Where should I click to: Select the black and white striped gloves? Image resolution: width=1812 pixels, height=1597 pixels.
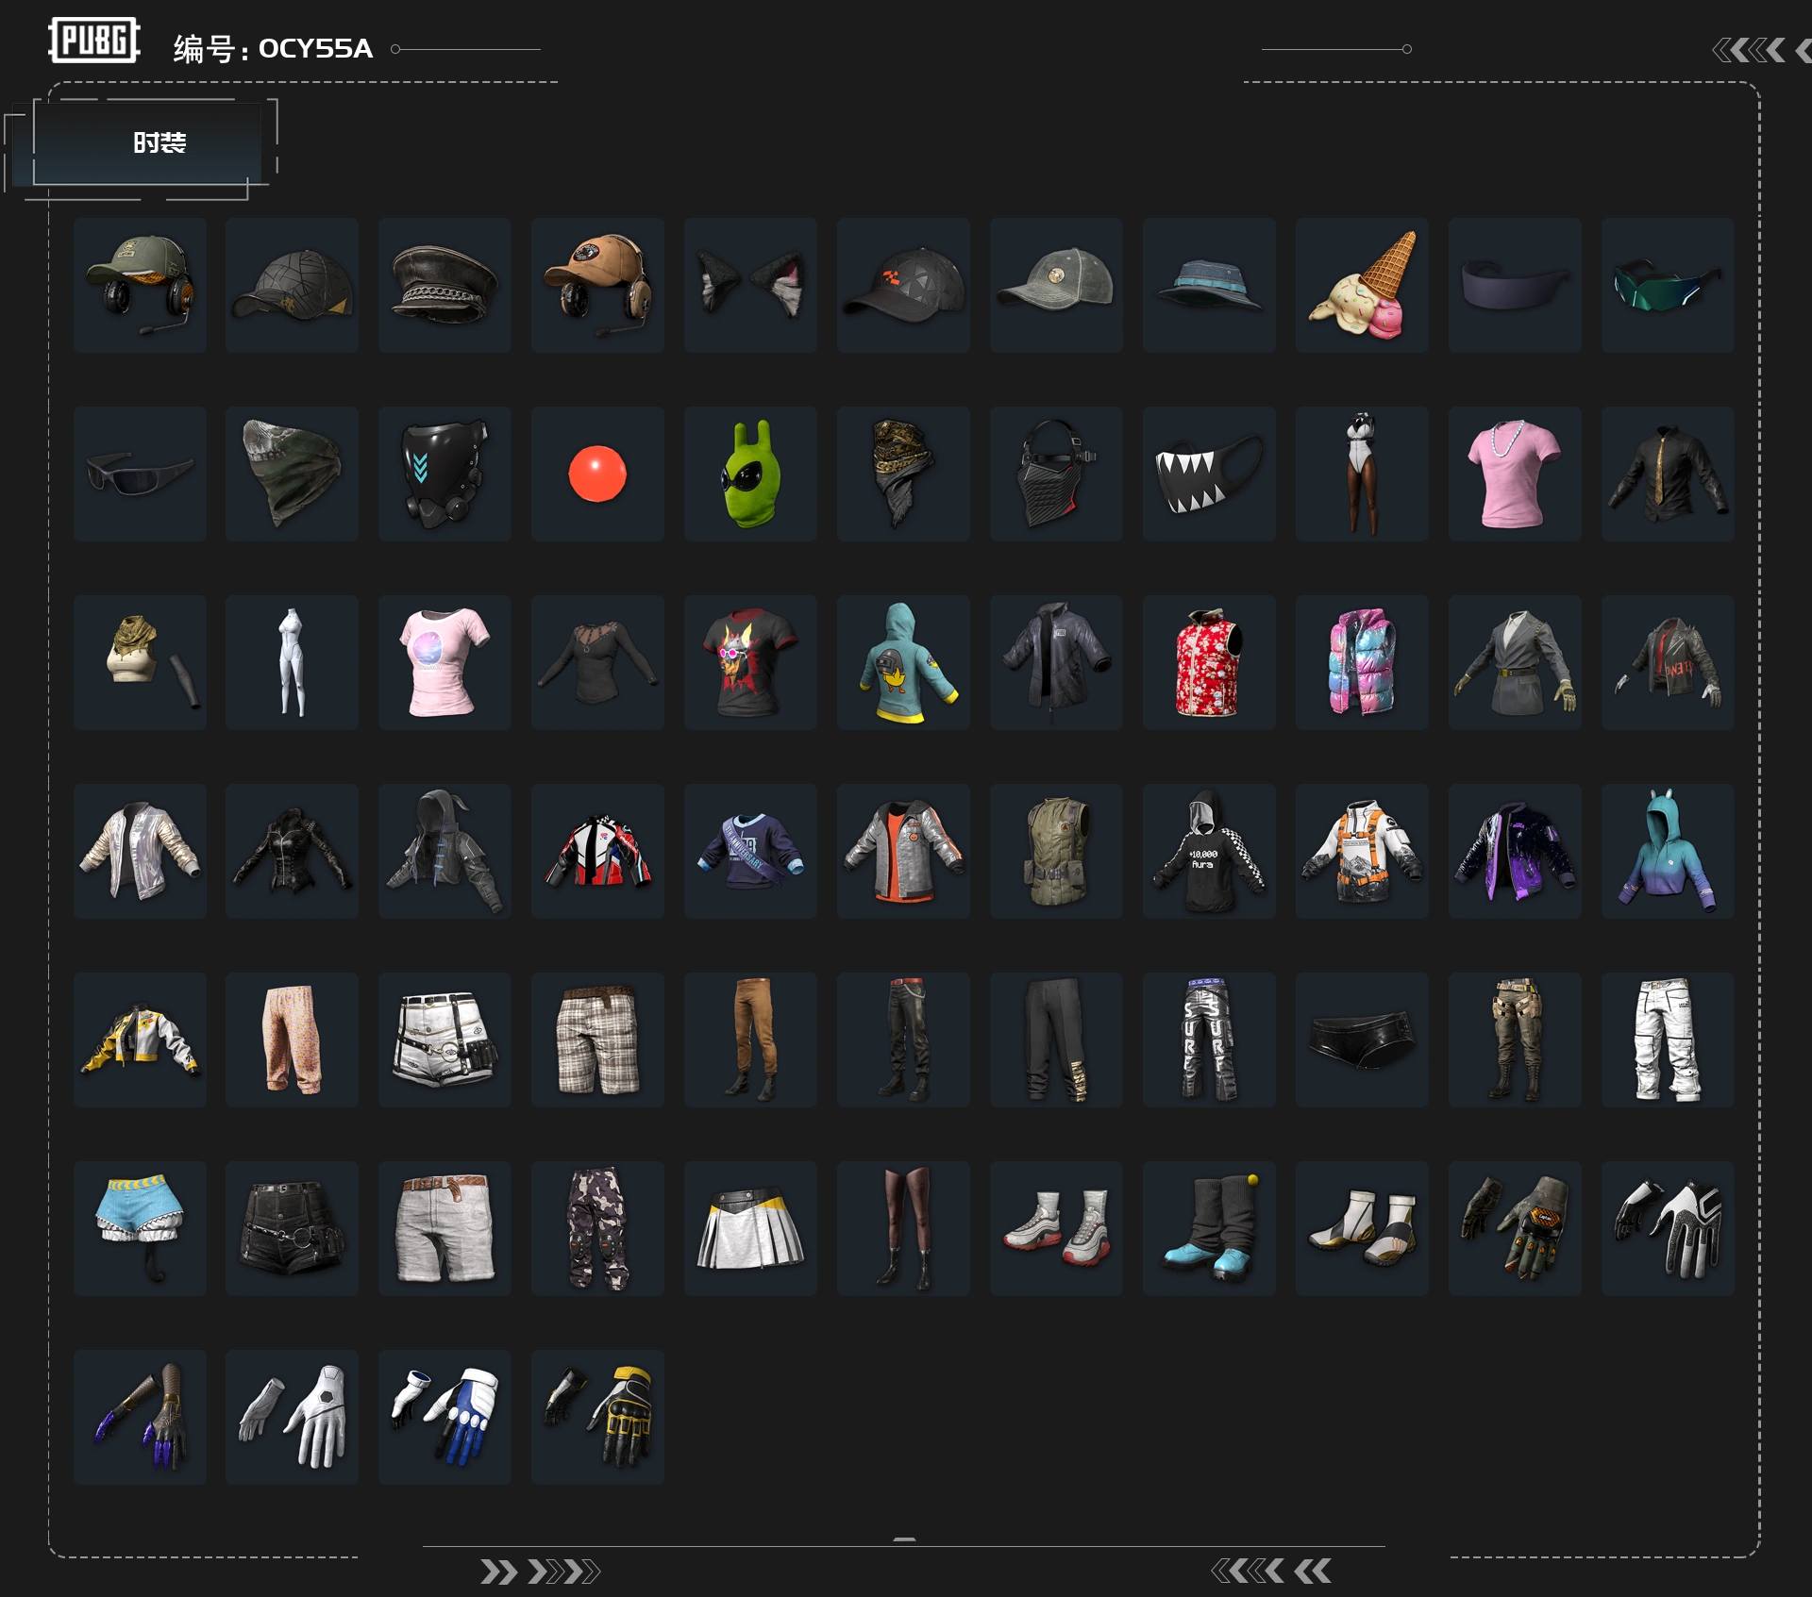1668,1228
